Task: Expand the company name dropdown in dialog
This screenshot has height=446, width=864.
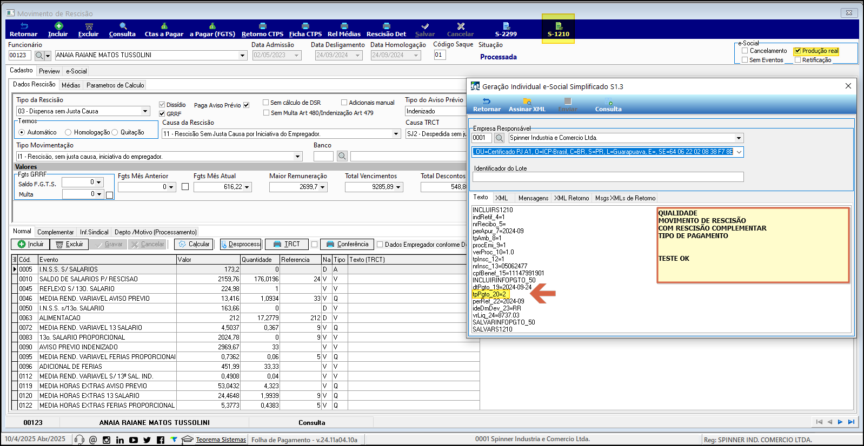Action: tap(739, 138)
